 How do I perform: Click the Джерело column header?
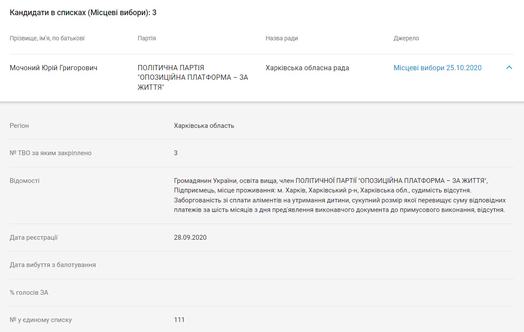[x=406, y=38]
